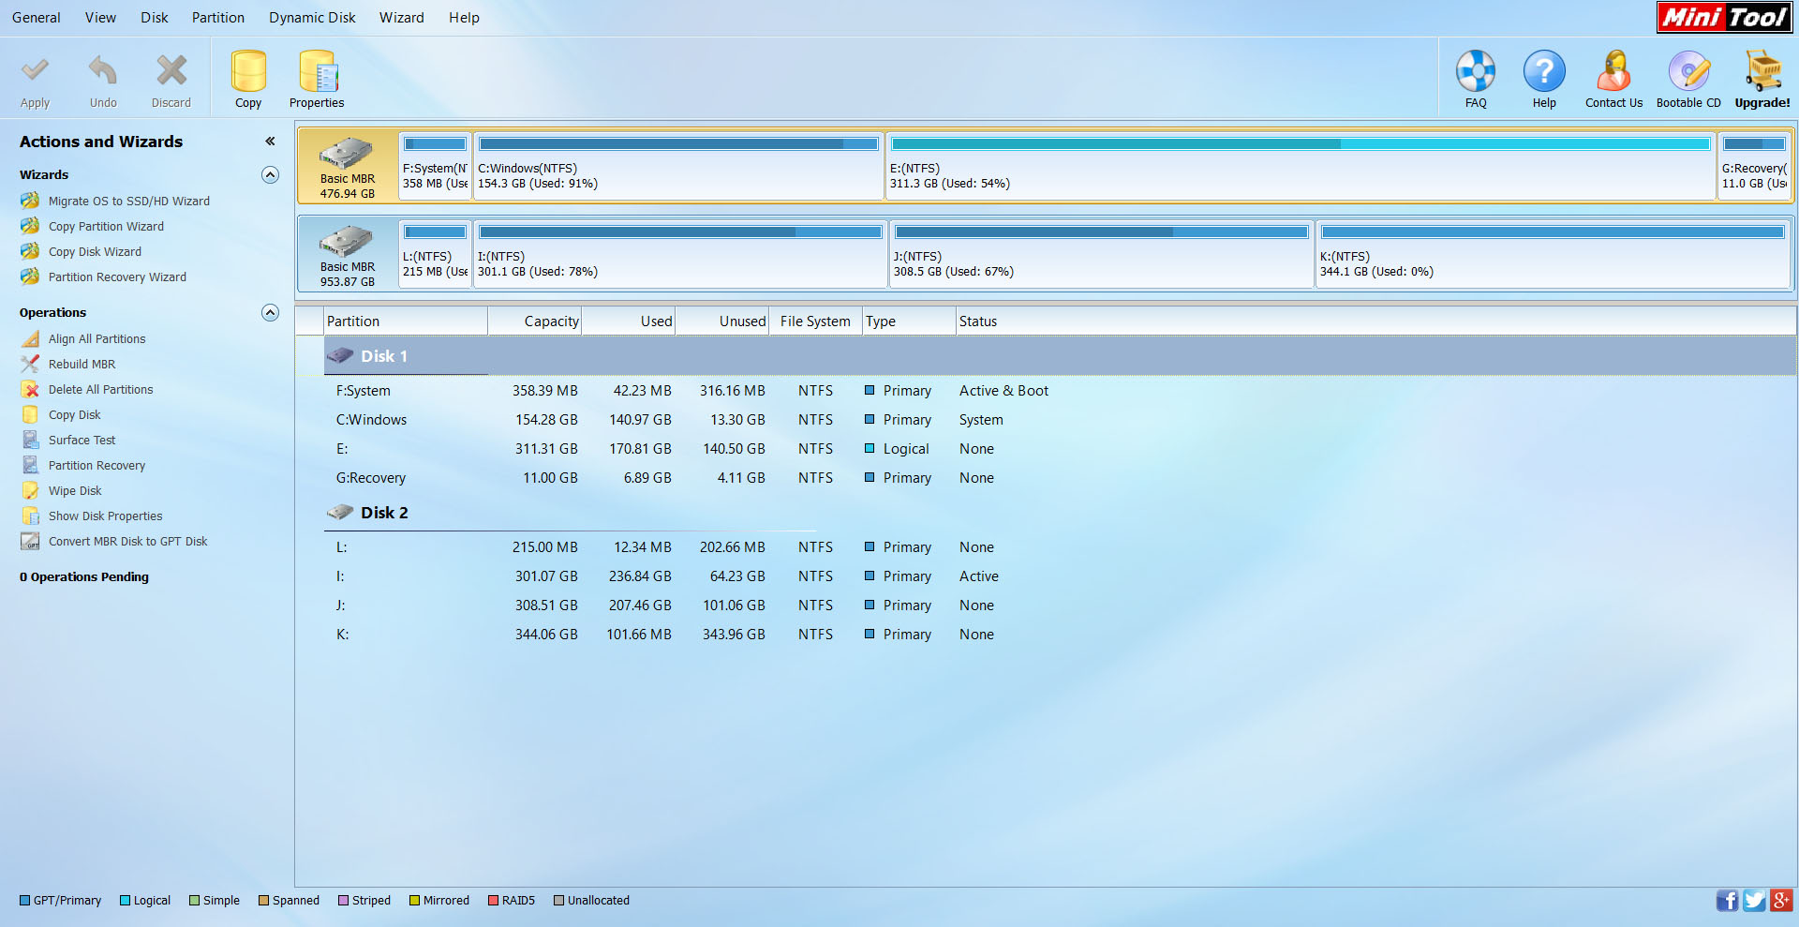Open the Dynamic Disk menu

coord(312,17)
